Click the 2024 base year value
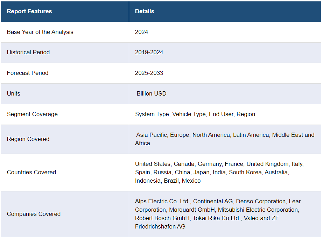Viewport: 323px width, 239px height. (141, 32)
